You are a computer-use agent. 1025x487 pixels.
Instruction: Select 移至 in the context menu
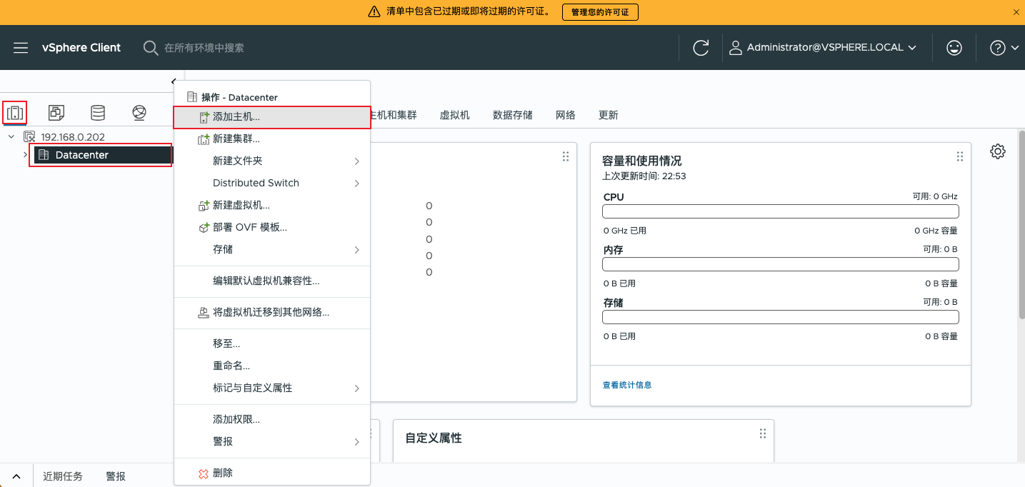pyautogui.click(x=272, y=343)
